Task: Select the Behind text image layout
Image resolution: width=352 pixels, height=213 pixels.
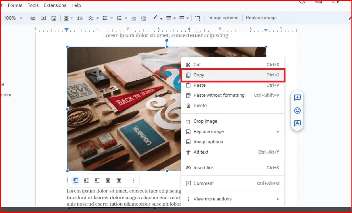Action: (x=108, y=181)
